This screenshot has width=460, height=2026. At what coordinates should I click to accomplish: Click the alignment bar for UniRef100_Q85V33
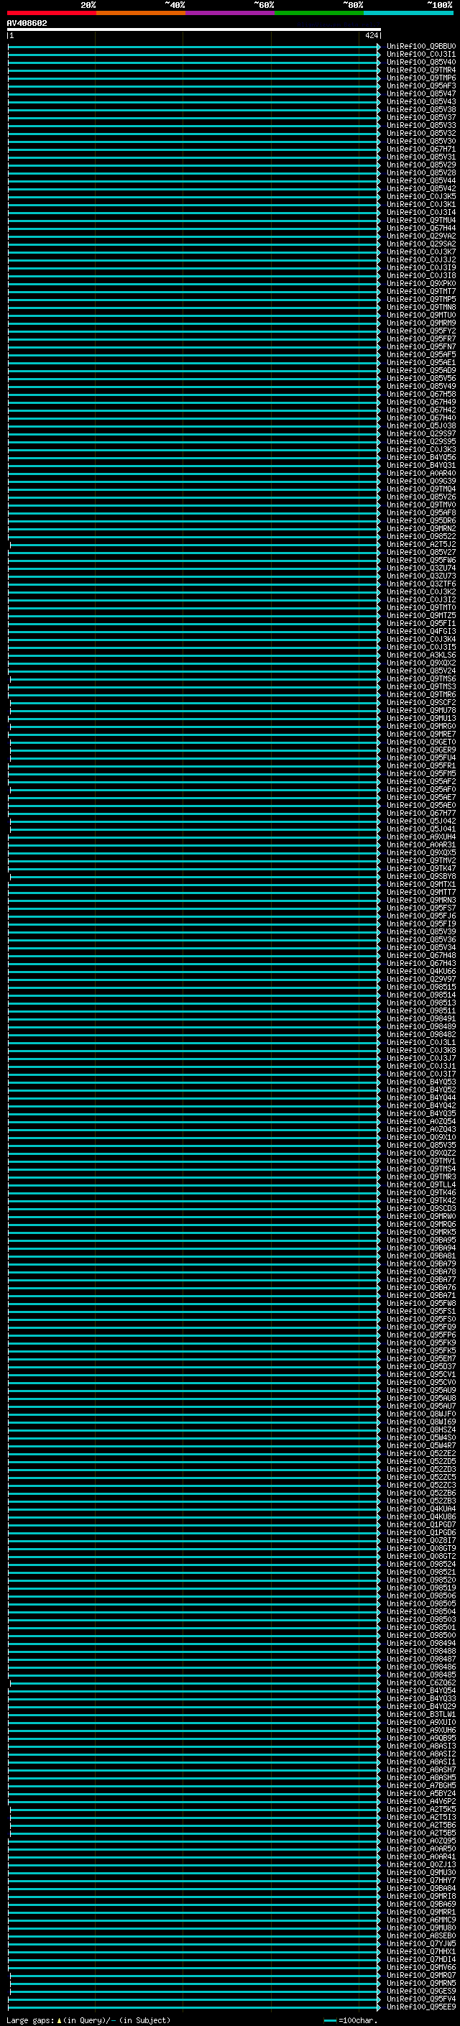pyautogui.click(x=194, y=125)
